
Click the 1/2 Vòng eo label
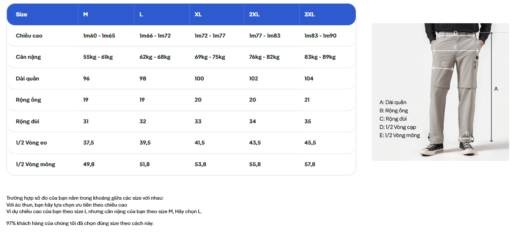click(x=31, y=142)
